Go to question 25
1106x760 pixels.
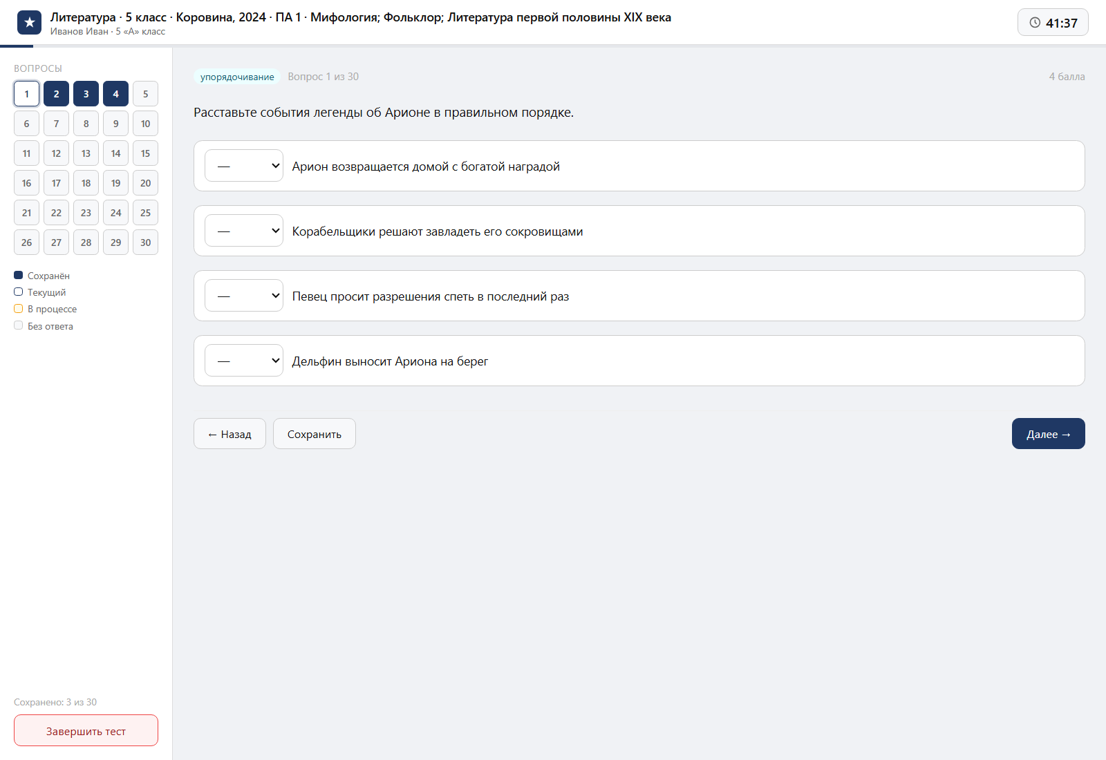pyautogui.click(x=145, y=213)
